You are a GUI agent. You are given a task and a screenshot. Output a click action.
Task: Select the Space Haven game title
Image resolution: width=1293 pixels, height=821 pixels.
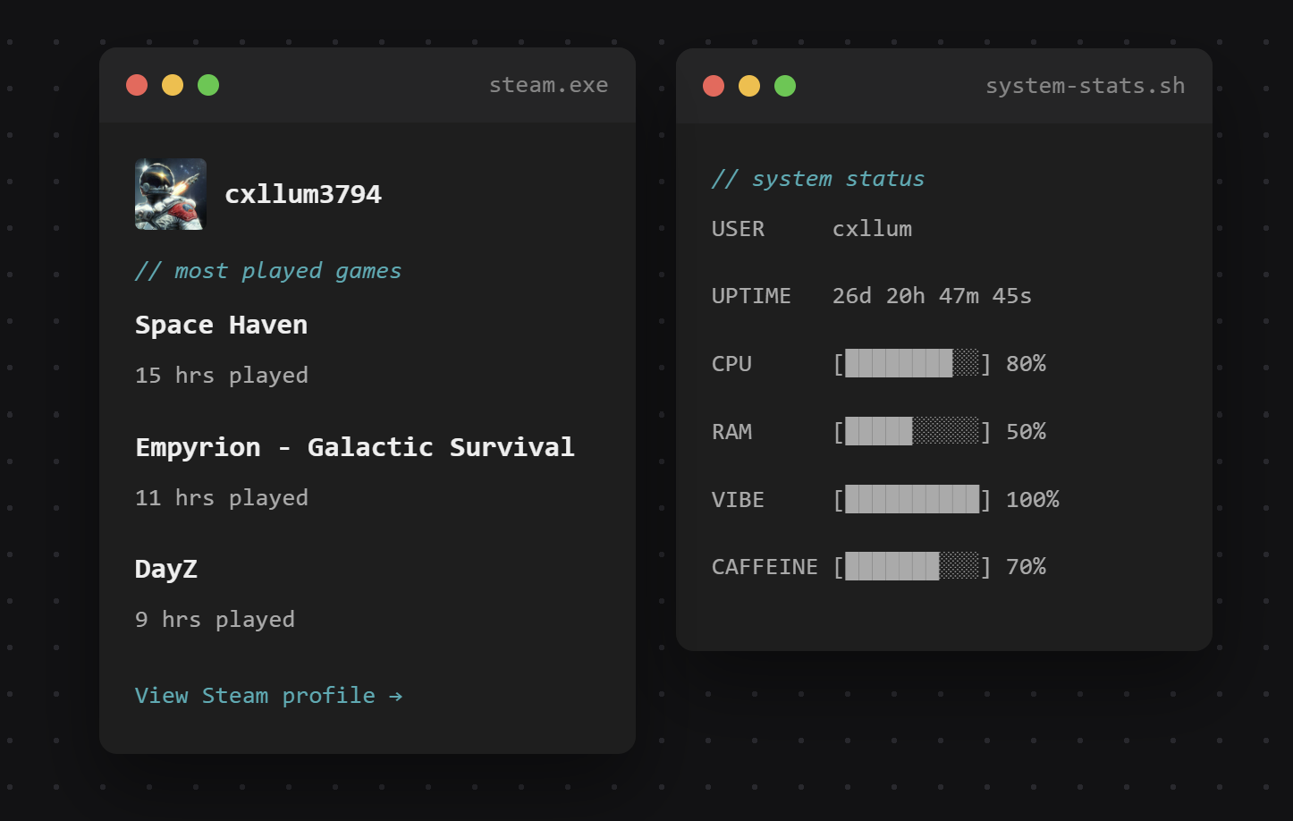pos(221,325)
